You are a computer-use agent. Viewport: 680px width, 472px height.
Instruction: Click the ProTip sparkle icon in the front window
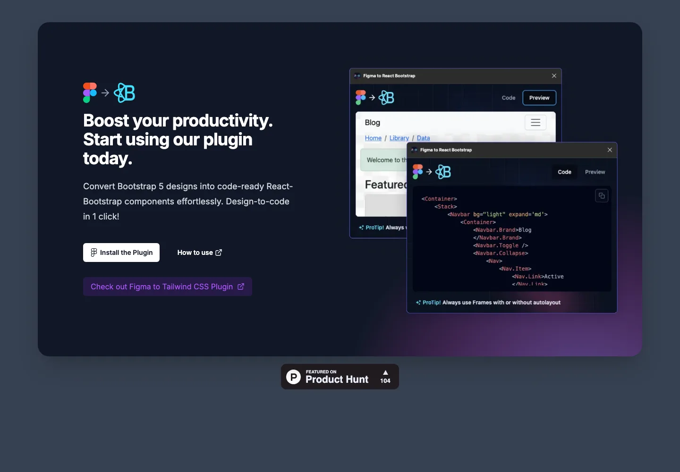point(418,303)
